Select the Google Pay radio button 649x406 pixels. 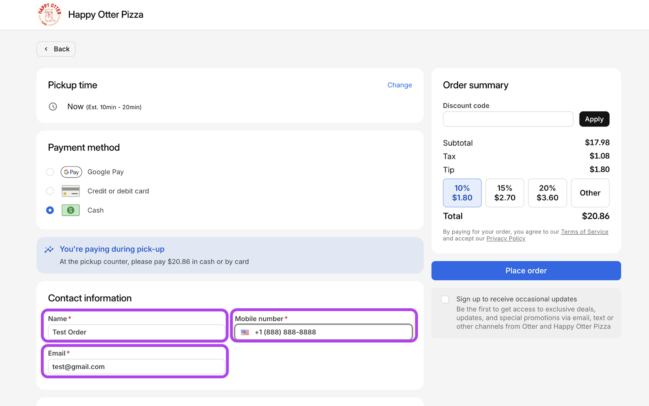pos(50,172)
